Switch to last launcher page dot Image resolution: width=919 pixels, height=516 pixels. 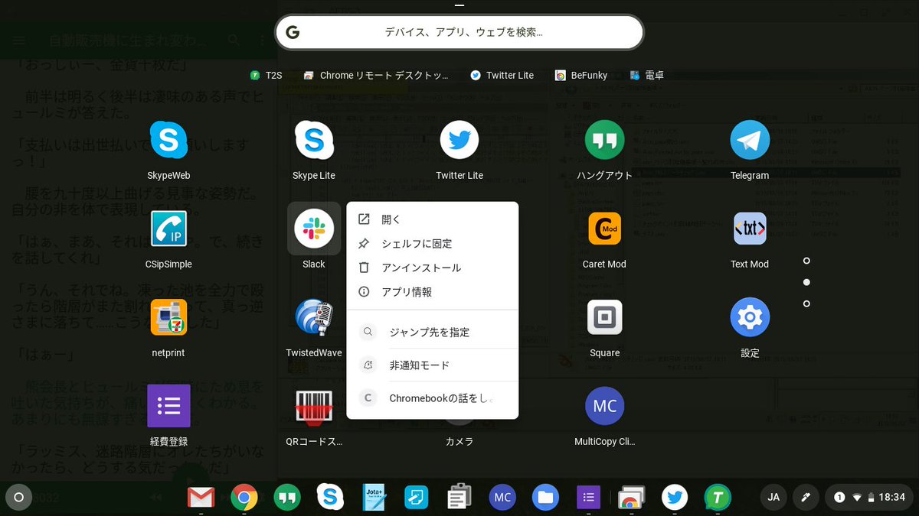pos(806,303)
